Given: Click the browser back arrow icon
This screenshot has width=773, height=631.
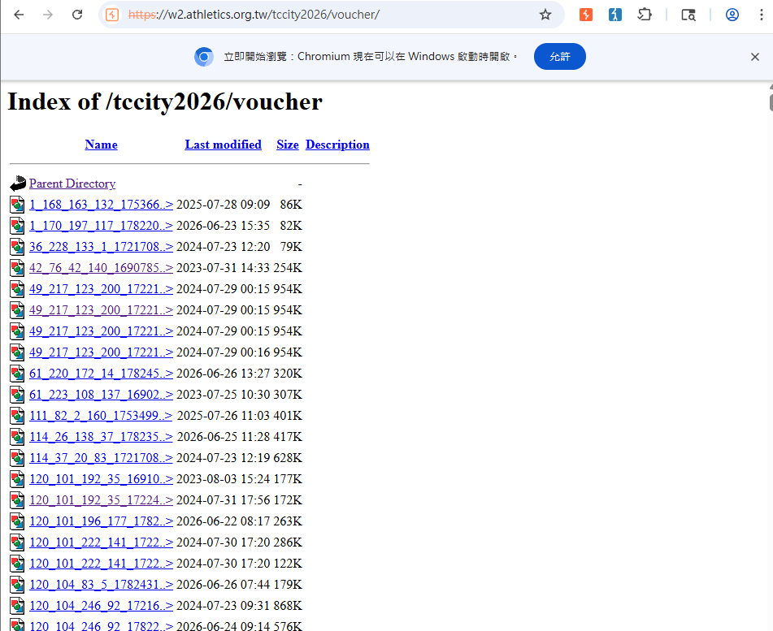Looking at the screenshot, I should [19, 15].
